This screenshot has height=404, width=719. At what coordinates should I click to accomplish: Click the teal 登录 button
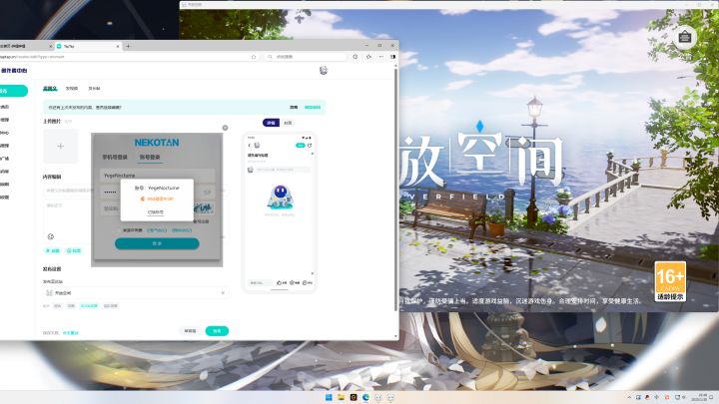(x=157, y=243)
